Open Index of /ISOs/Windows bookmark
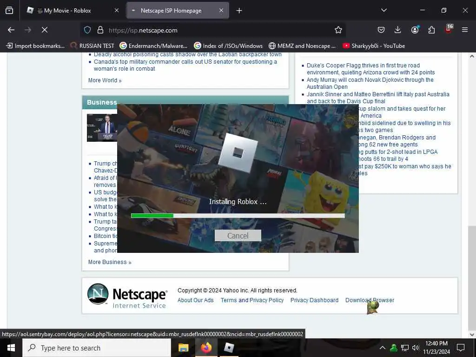This screenshot has height=357, width=476. coord(228,46)
